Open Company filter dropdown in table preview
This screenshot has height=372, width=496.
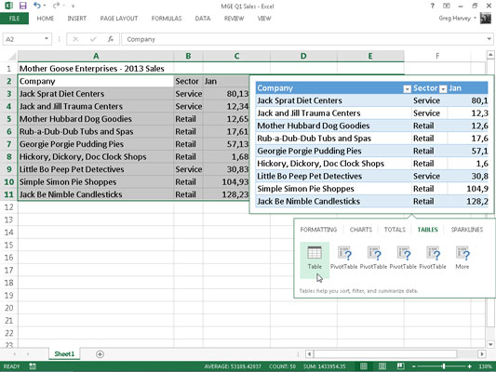(407, 88)
